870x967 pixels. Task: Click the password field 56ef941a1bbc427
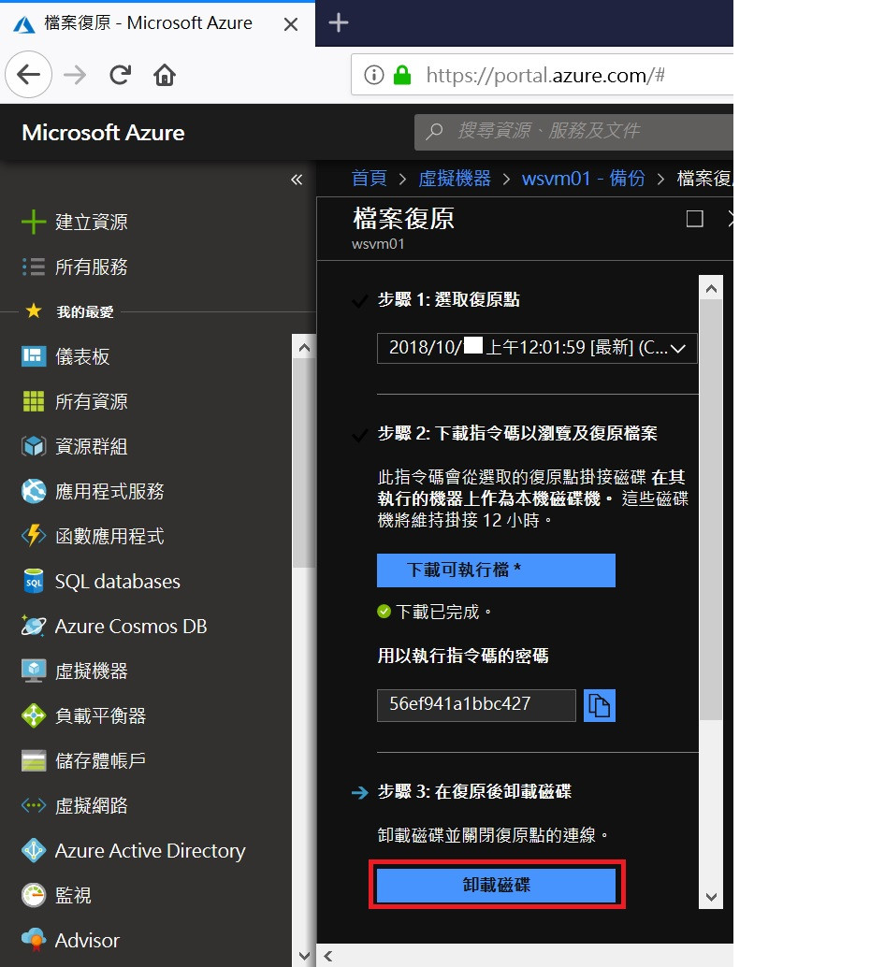[476, 705]
